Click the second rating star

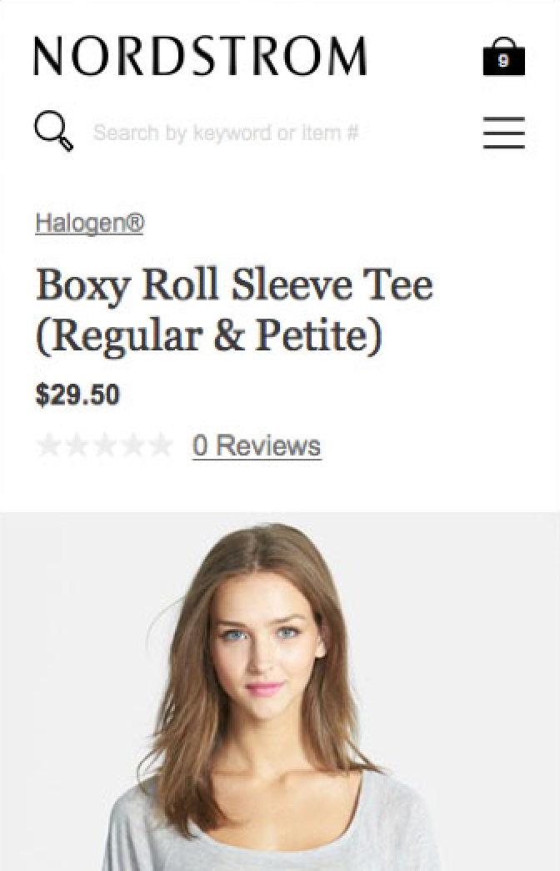tap(77, 446)
